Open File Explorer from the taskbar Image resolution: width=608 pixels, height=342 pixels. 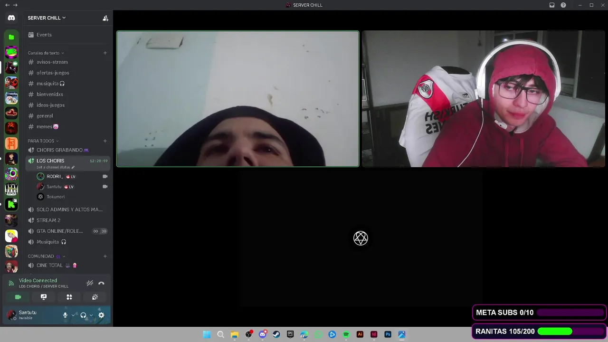pos(234,334)
